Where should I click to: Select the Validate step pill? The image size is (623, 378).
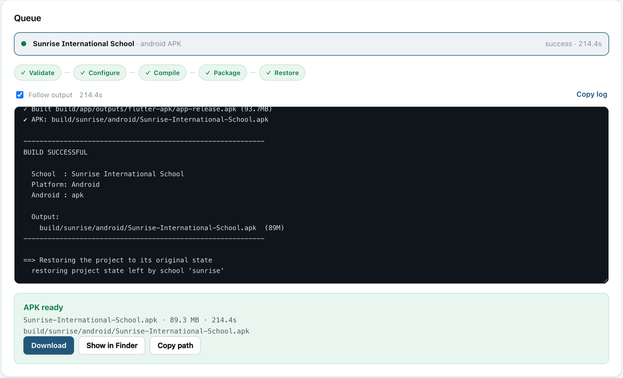tap(37, 73)
